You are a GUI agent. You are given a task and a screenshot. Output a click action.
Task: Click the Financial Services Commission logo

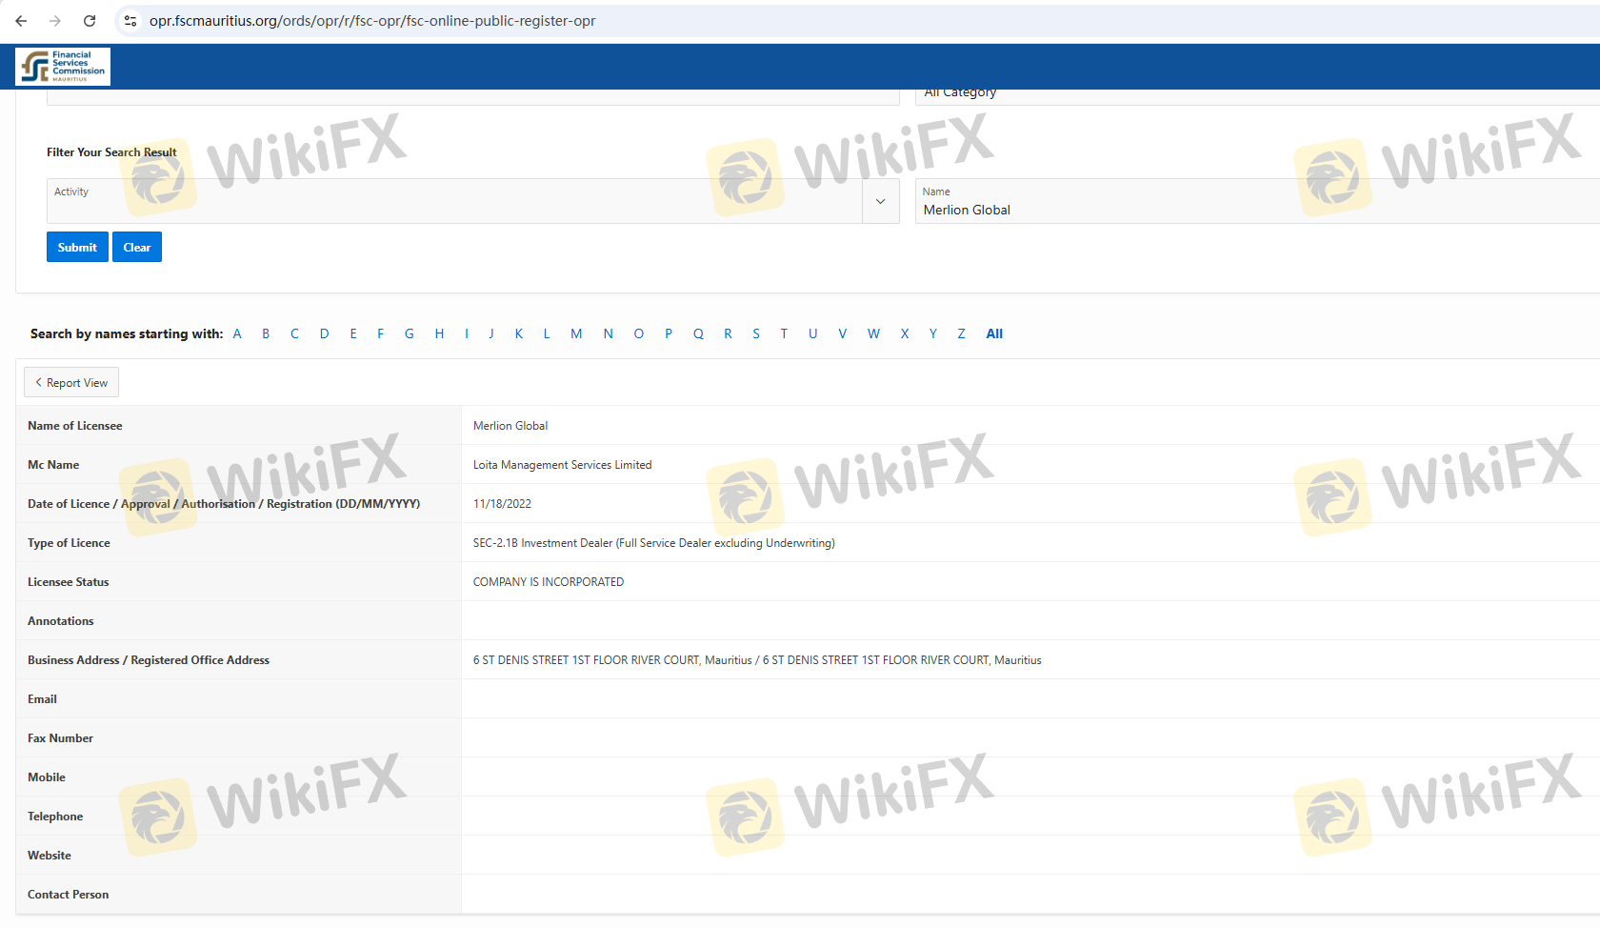click(63, 67)
